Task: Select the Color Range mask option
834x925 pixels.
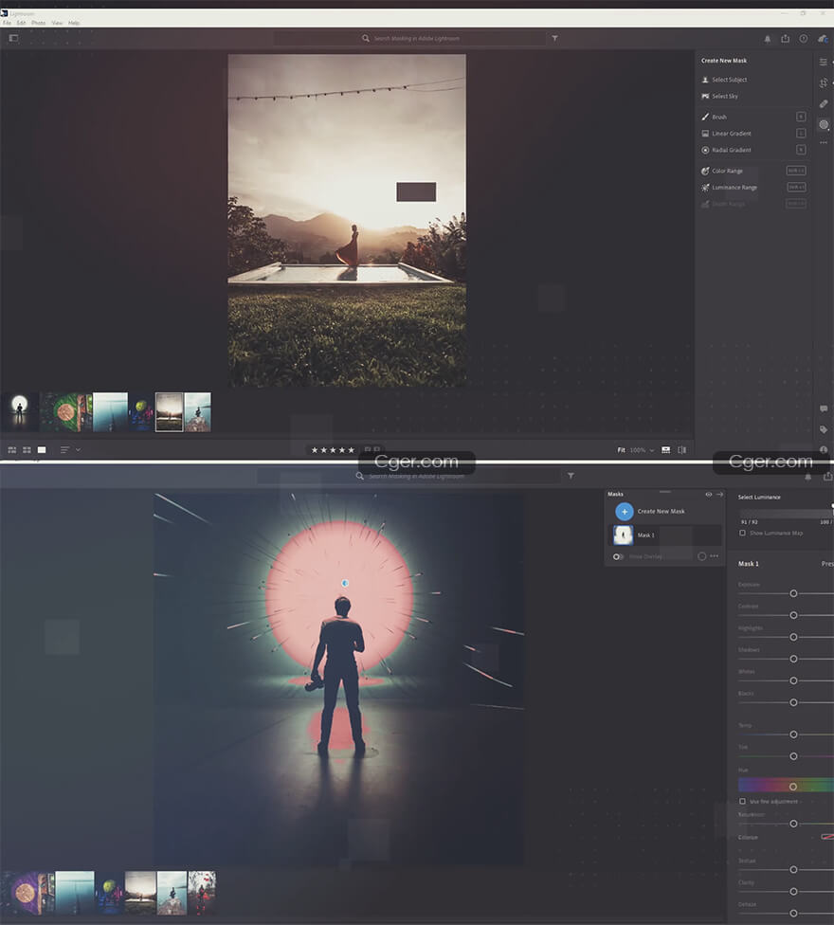Action: coord(722,172)
